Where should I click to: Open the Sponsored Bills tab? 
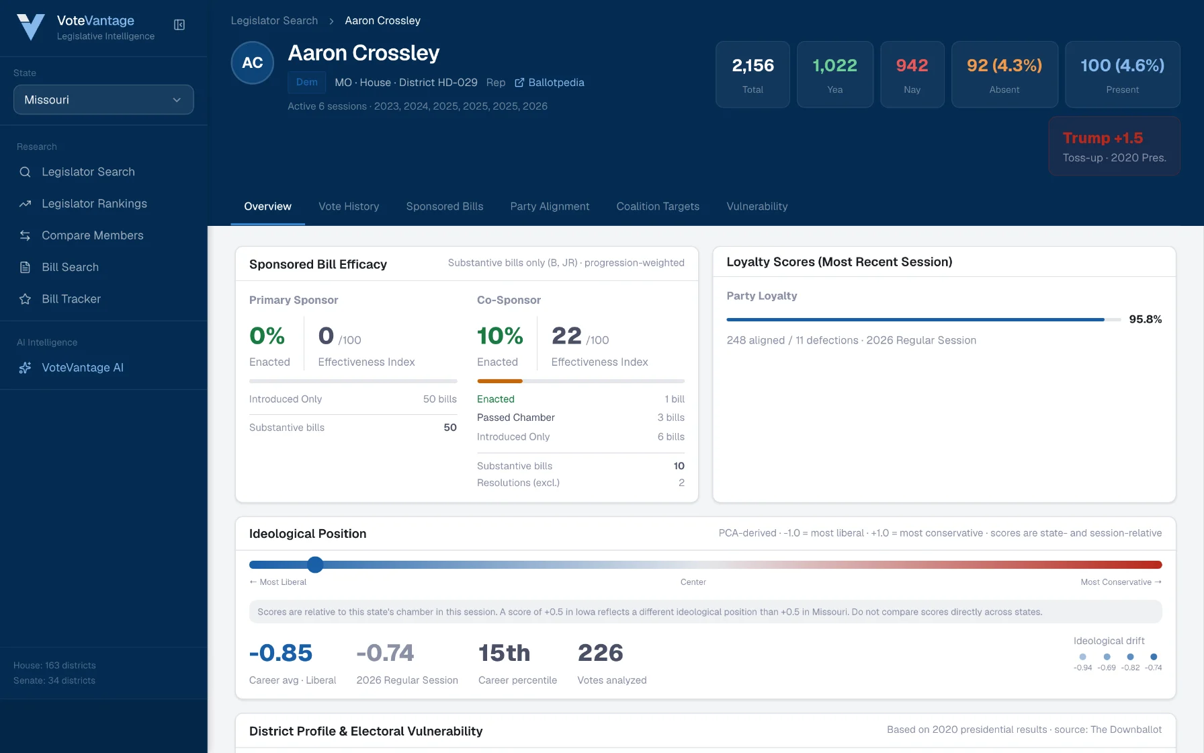coord(445,206)
